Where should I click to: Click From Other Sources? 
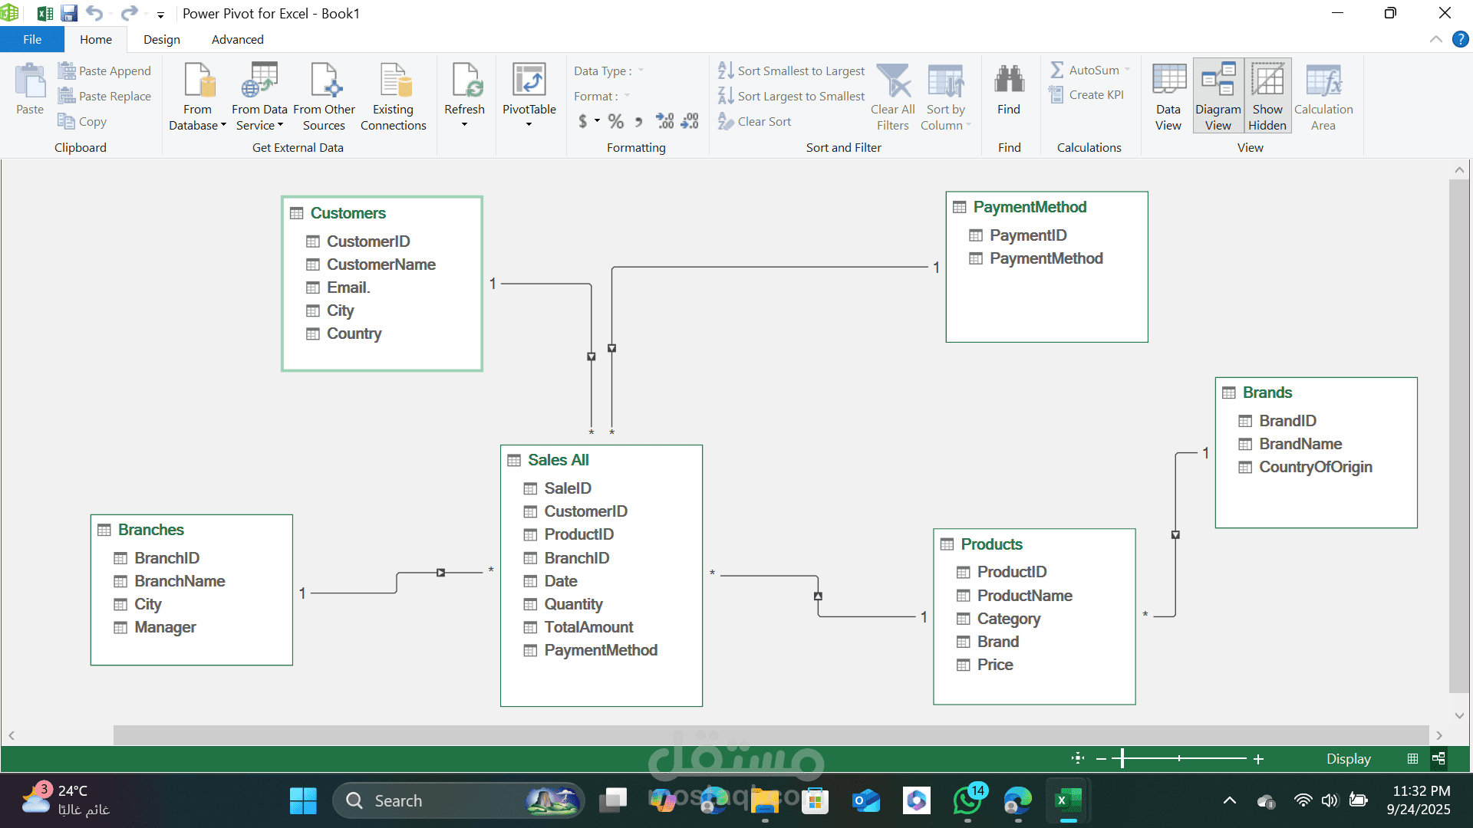tap(324, 97)
